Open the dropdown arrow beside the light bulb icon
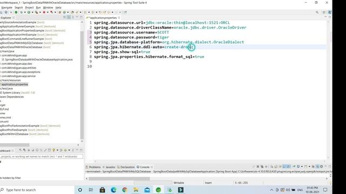 coord(57,150)
